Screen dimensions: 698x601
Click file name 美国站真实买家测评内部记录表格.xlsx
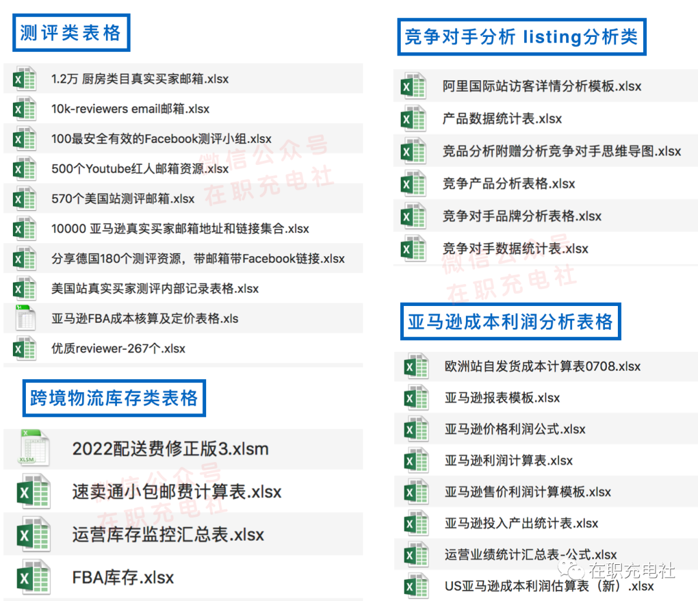[x=155, y=289]
